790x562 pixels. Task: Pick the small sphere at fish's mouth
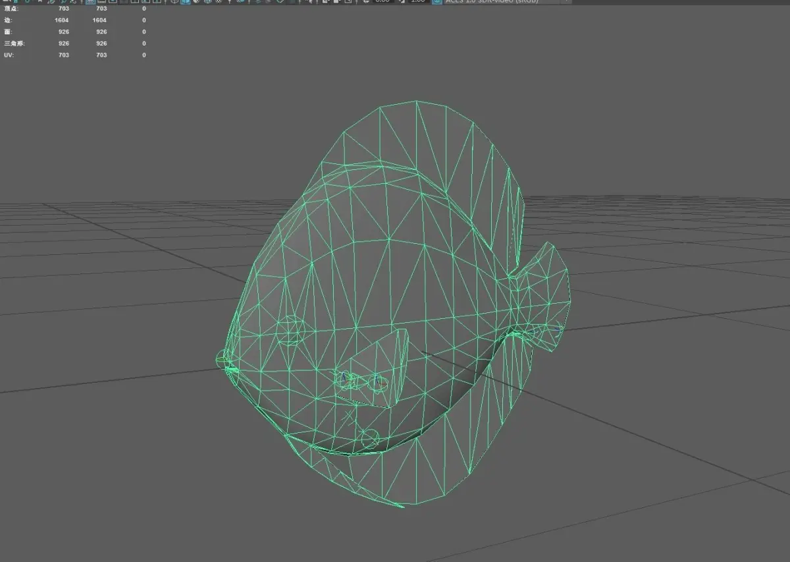pyautogui.click(x=223, y=360)
